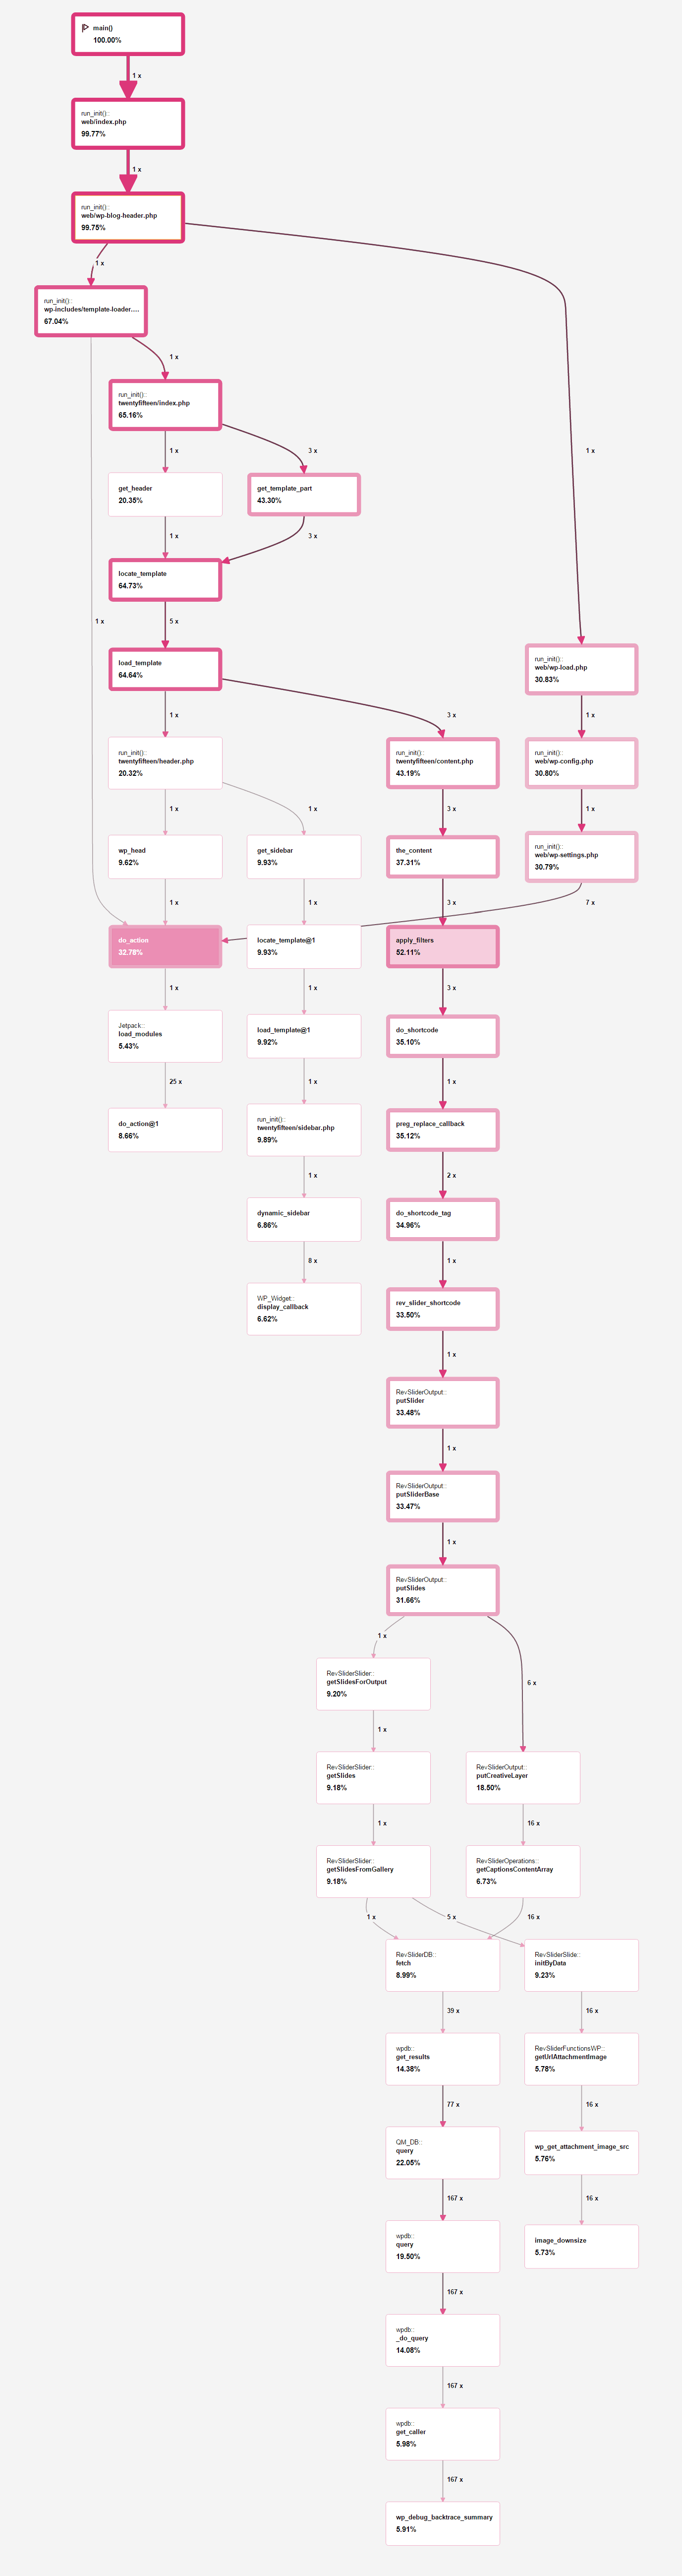Click the main() flag icon

(x=85, y=28)
